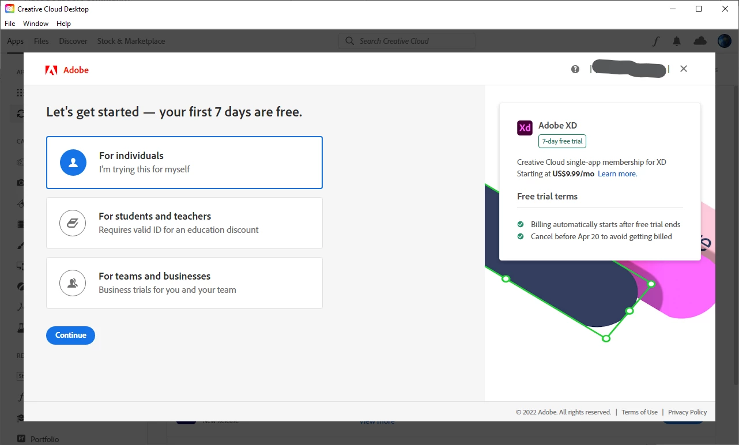Image resolution: width=739 pixels, height=445 pixels.
Task: Switch to the Apps tab
Action: pyautogui.click(x=16, y=41)
